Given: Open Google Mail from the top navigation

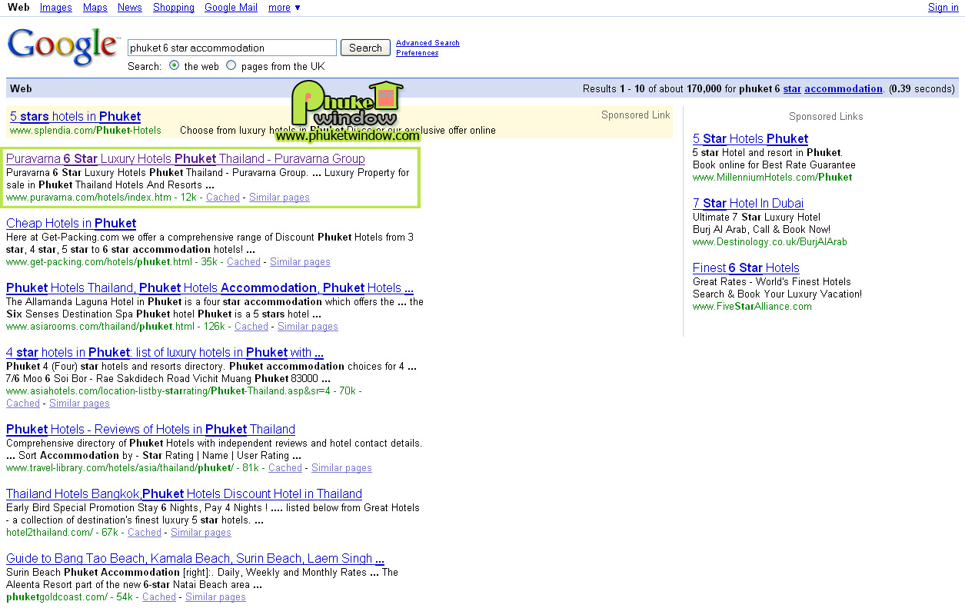Looking at the screenshot, I should [231, 8].
